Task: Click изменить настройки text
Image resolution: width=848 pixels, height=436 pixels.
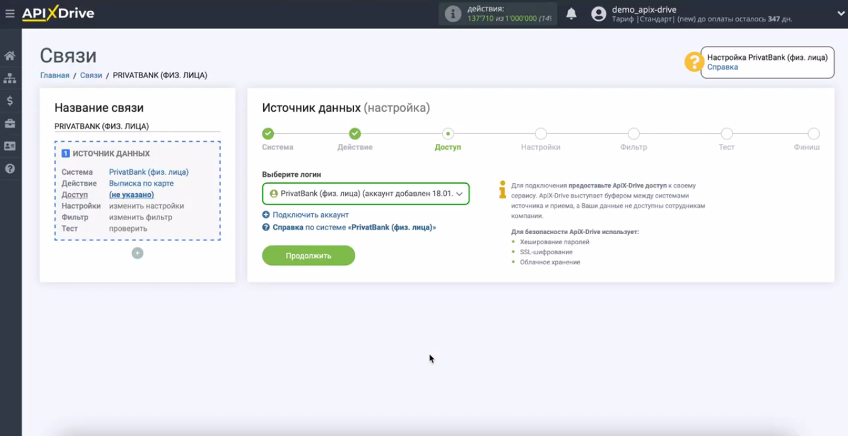Action: (x=146, y=206)
